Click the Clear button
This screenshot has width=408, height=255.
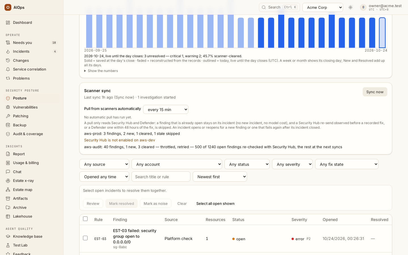182,203
